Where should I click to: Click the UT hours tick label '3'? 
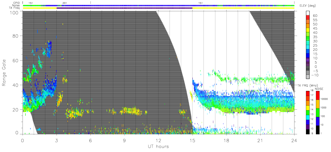pos(56,140)
